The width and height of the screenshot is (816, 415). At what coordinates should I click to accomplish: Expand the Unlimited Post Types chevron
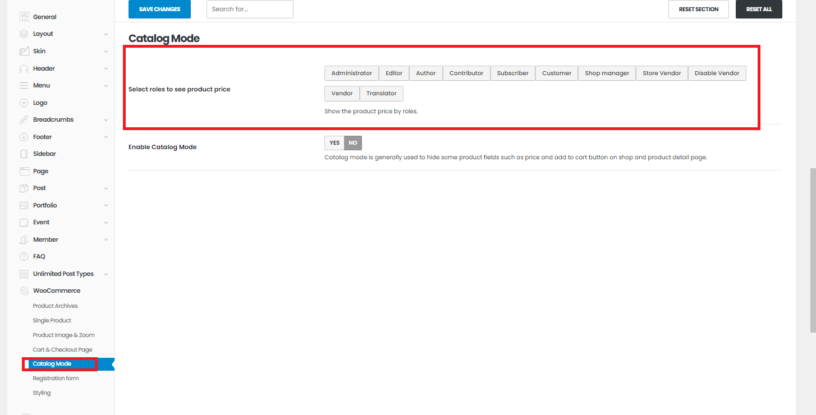tap(106, 274)
